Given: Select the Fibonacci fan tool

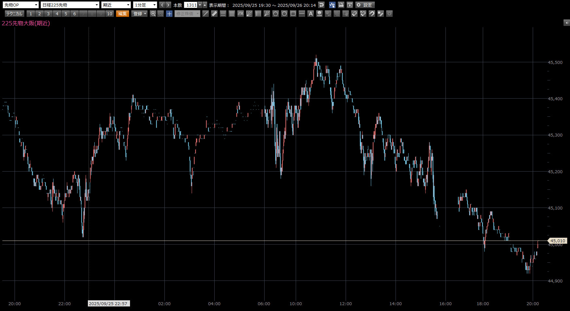Looking at the screenshot, I should tap(249, 14).
